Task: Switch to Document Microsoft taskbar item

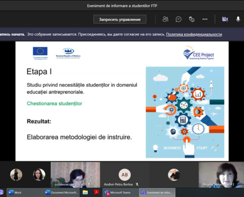Action: tap(62, 193)
